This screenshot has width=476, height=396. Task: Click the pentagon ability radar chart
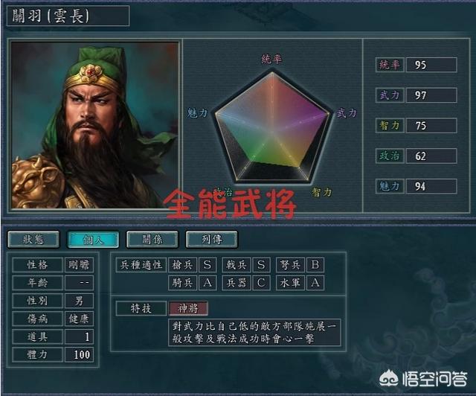tap(272, 127)
